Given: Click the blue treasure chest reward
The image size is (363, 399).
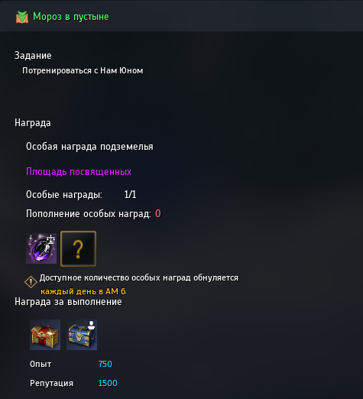Looking at the screenshot, I should pyautogui.click(x=82, y=335).
